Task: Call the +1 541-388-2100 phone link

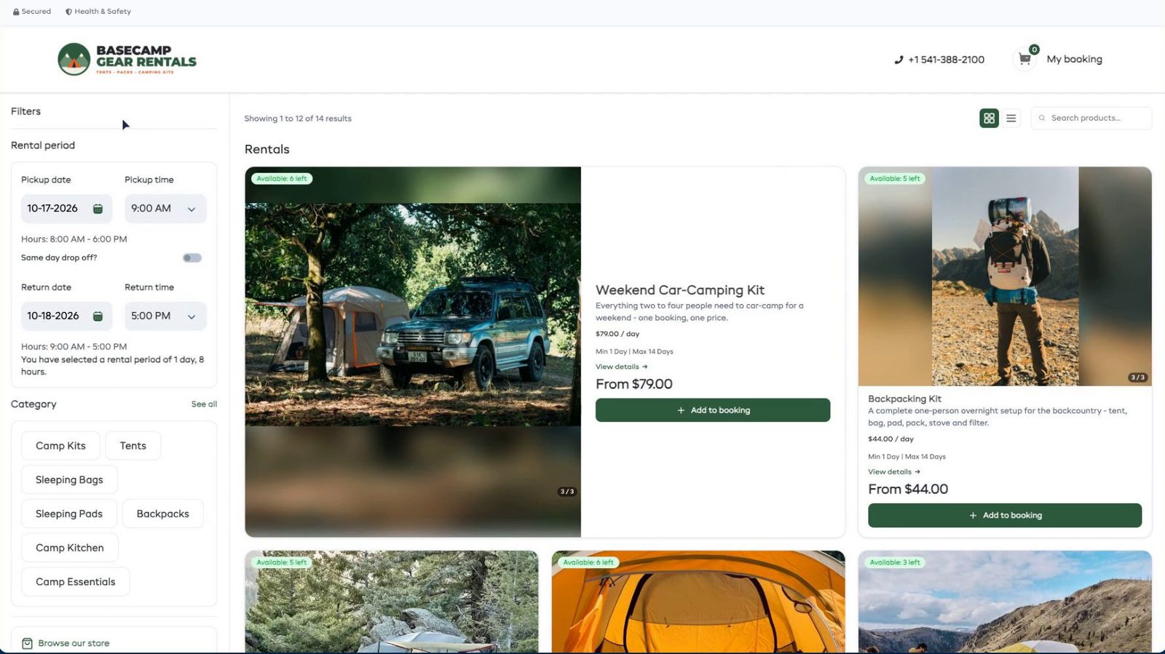Action: coord(946,60)
